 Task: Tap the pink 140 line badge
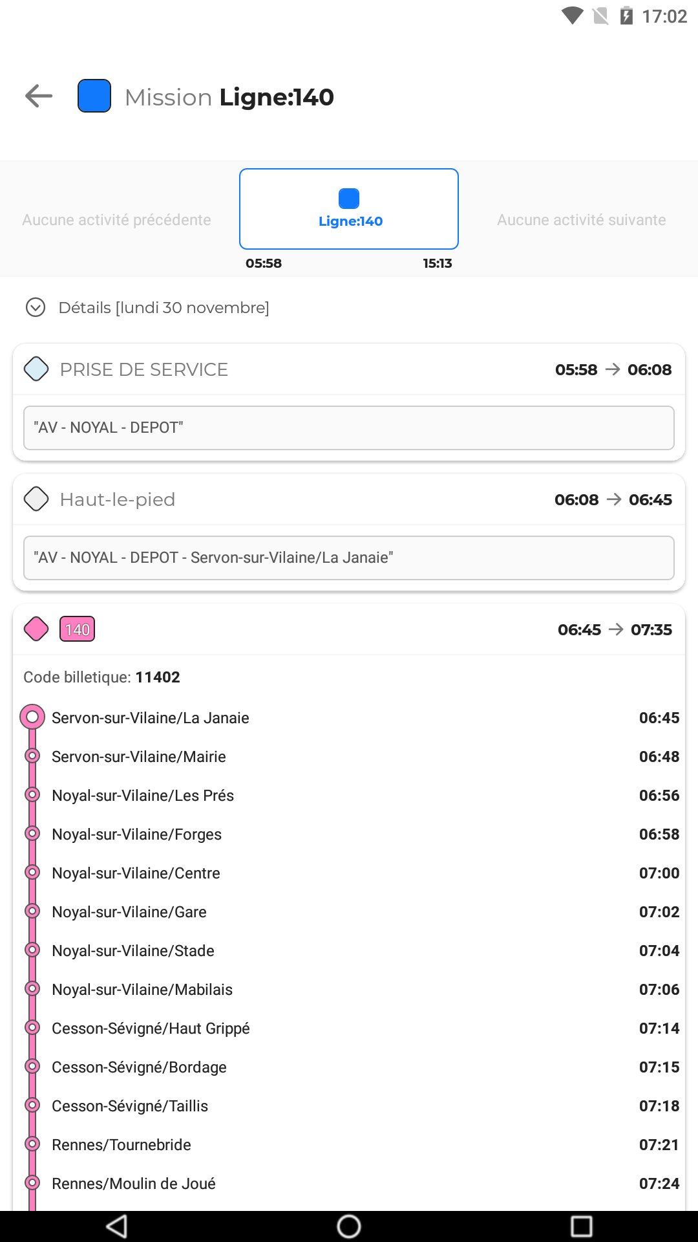(x=78, y=629)
